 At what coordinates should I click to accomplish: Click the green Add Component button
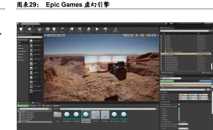(167, 81)
